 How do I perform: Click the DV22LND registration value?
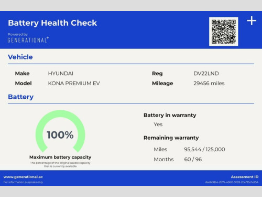pos(206,74)
